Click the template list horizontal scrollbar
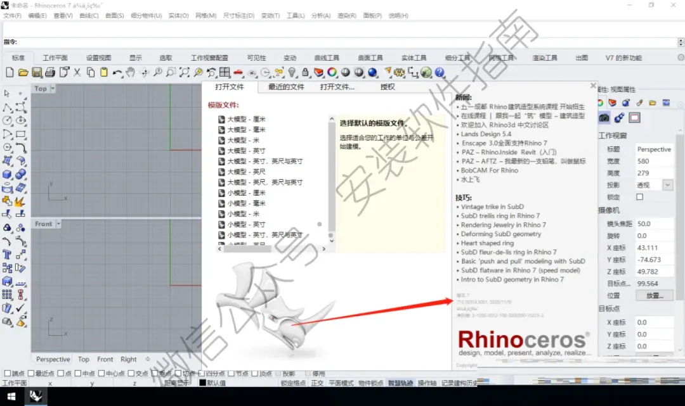The height and width of the screenshot is (406, 685). pyautogui.click(x=247, y=248)
